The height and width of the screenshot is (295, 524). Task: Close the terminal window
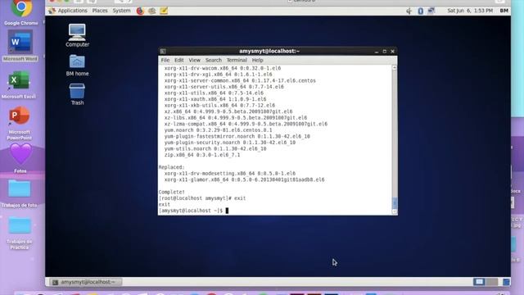[393, 52]
